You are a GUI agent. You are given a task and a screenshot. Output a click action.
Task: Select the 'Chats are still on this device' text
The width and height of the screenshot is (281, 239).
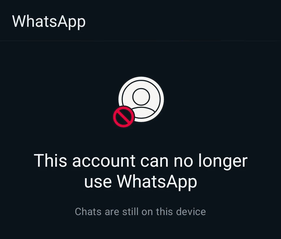[x=140, y=211]
